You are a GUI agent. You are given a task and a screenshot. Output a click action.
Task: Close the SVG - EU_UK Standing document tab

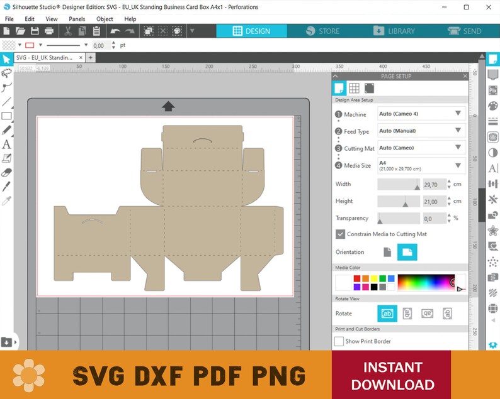coord(81,58)
